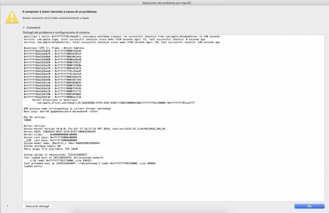
Task: Click the Mac OS version value 19B88
Action: pyautogui.click(x=27, y=120)
